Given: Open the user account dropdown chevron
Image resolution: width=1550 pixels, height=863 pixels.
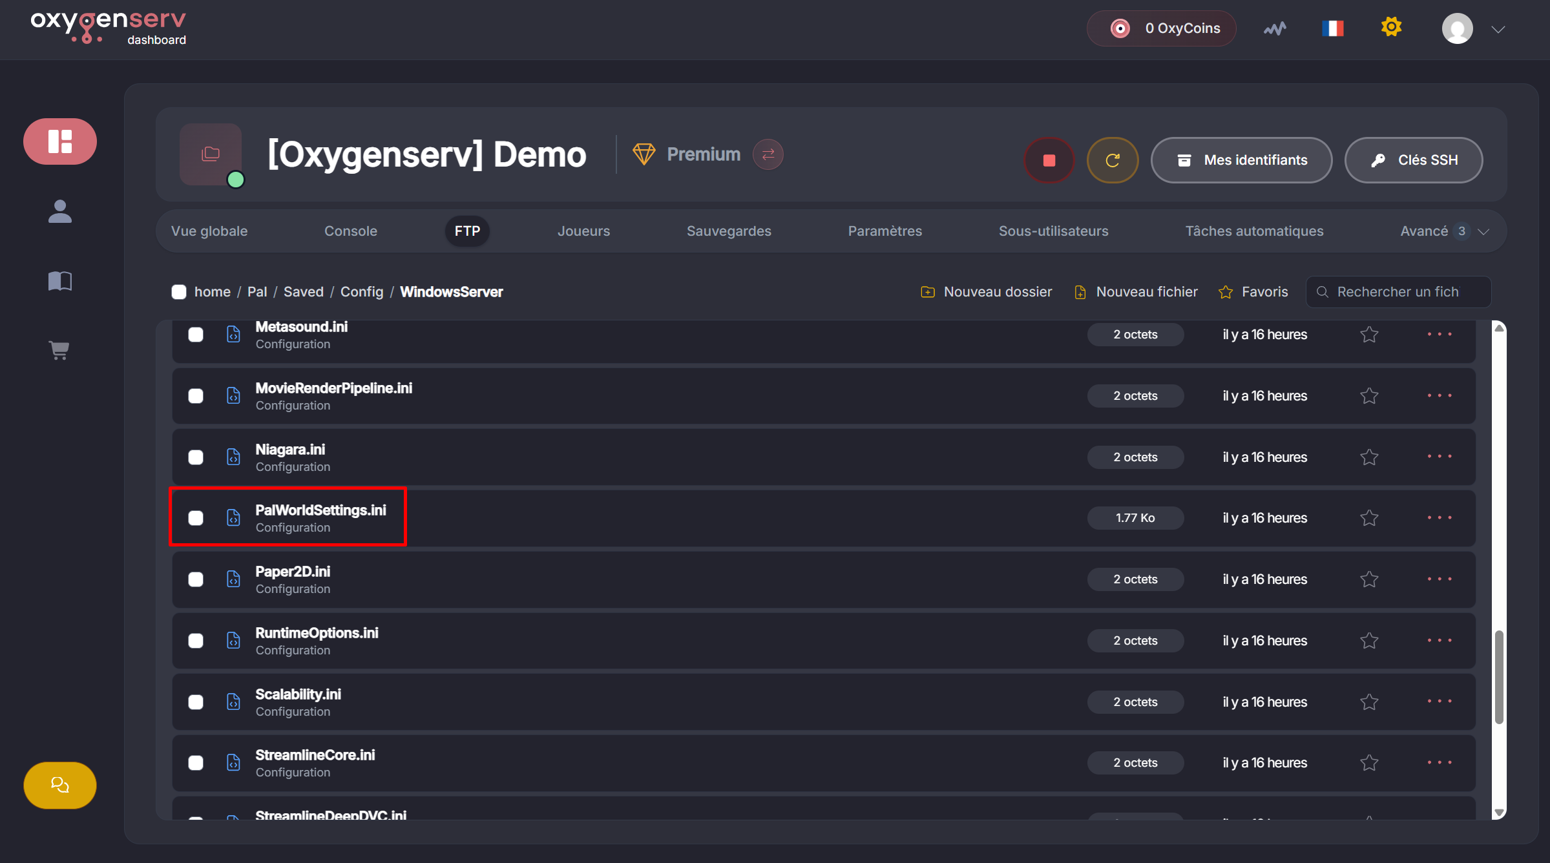Looking at the screenshot, I should (1498, 30).
